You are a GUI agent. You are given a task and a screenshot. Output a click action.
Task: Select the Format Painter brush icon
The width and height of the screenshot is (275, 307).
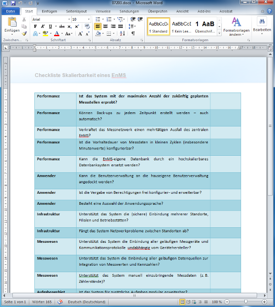[24, 33]
